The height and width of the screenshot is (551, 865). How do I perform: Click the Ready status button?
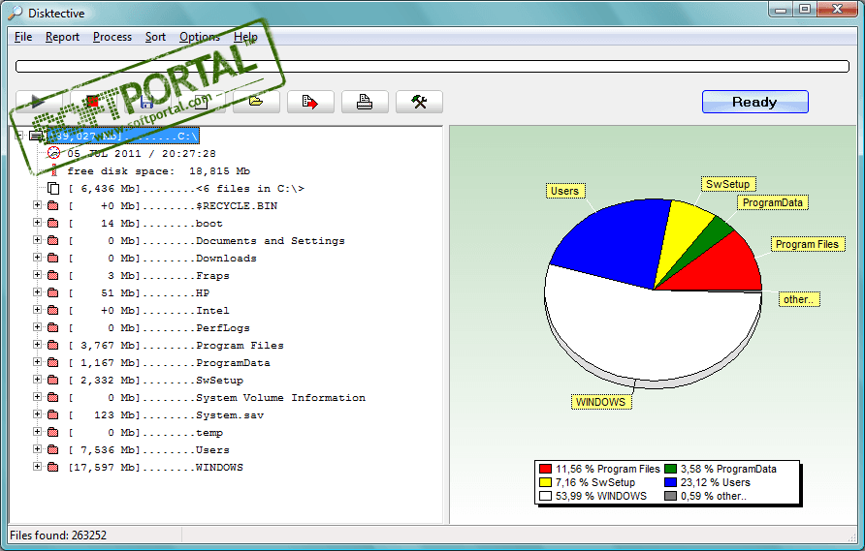tap(754, 102)
